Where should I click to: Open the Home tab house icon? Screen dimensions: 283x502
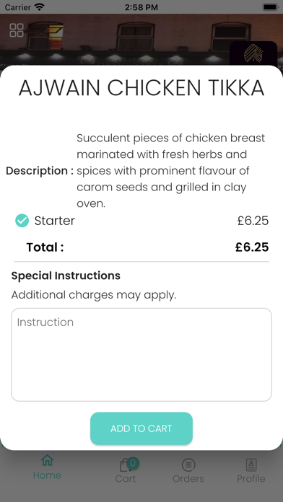pyautogui.click(x=47, y=461)
